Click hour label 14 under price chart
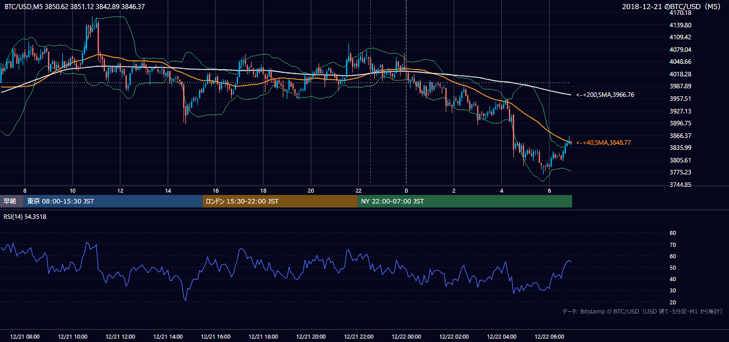Screen dimensions: 729x342 (168, 190)
